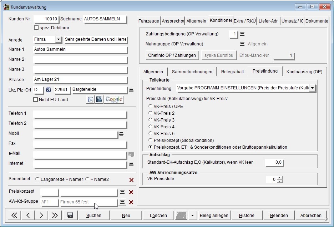The width and height of the screenshot is (334, 227).
Task: Click the Neu button
Action: click(126, 215)
